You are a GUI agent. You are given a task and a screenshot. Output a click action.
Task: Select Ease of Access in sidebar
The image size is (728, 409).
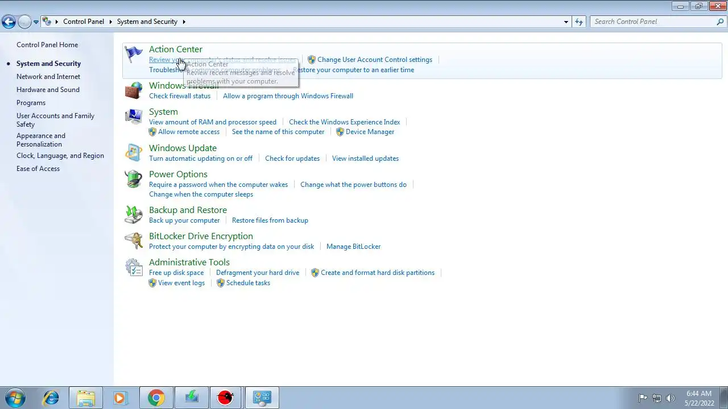point(38,169)
